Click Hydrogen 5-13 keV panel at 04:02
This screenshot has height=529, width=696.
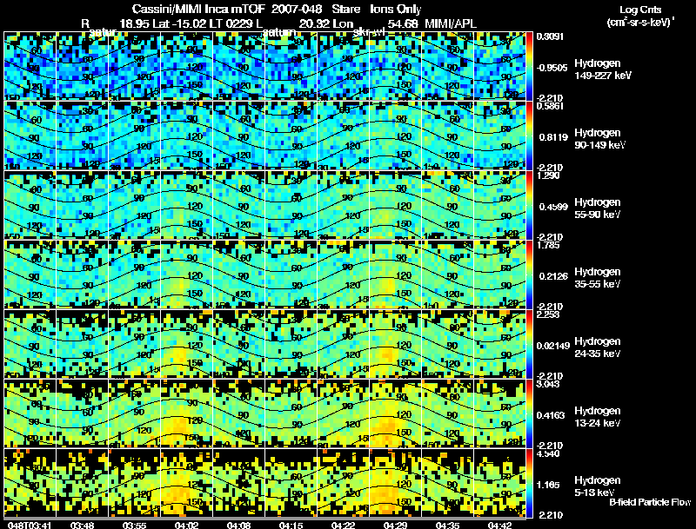pos(186,483)
